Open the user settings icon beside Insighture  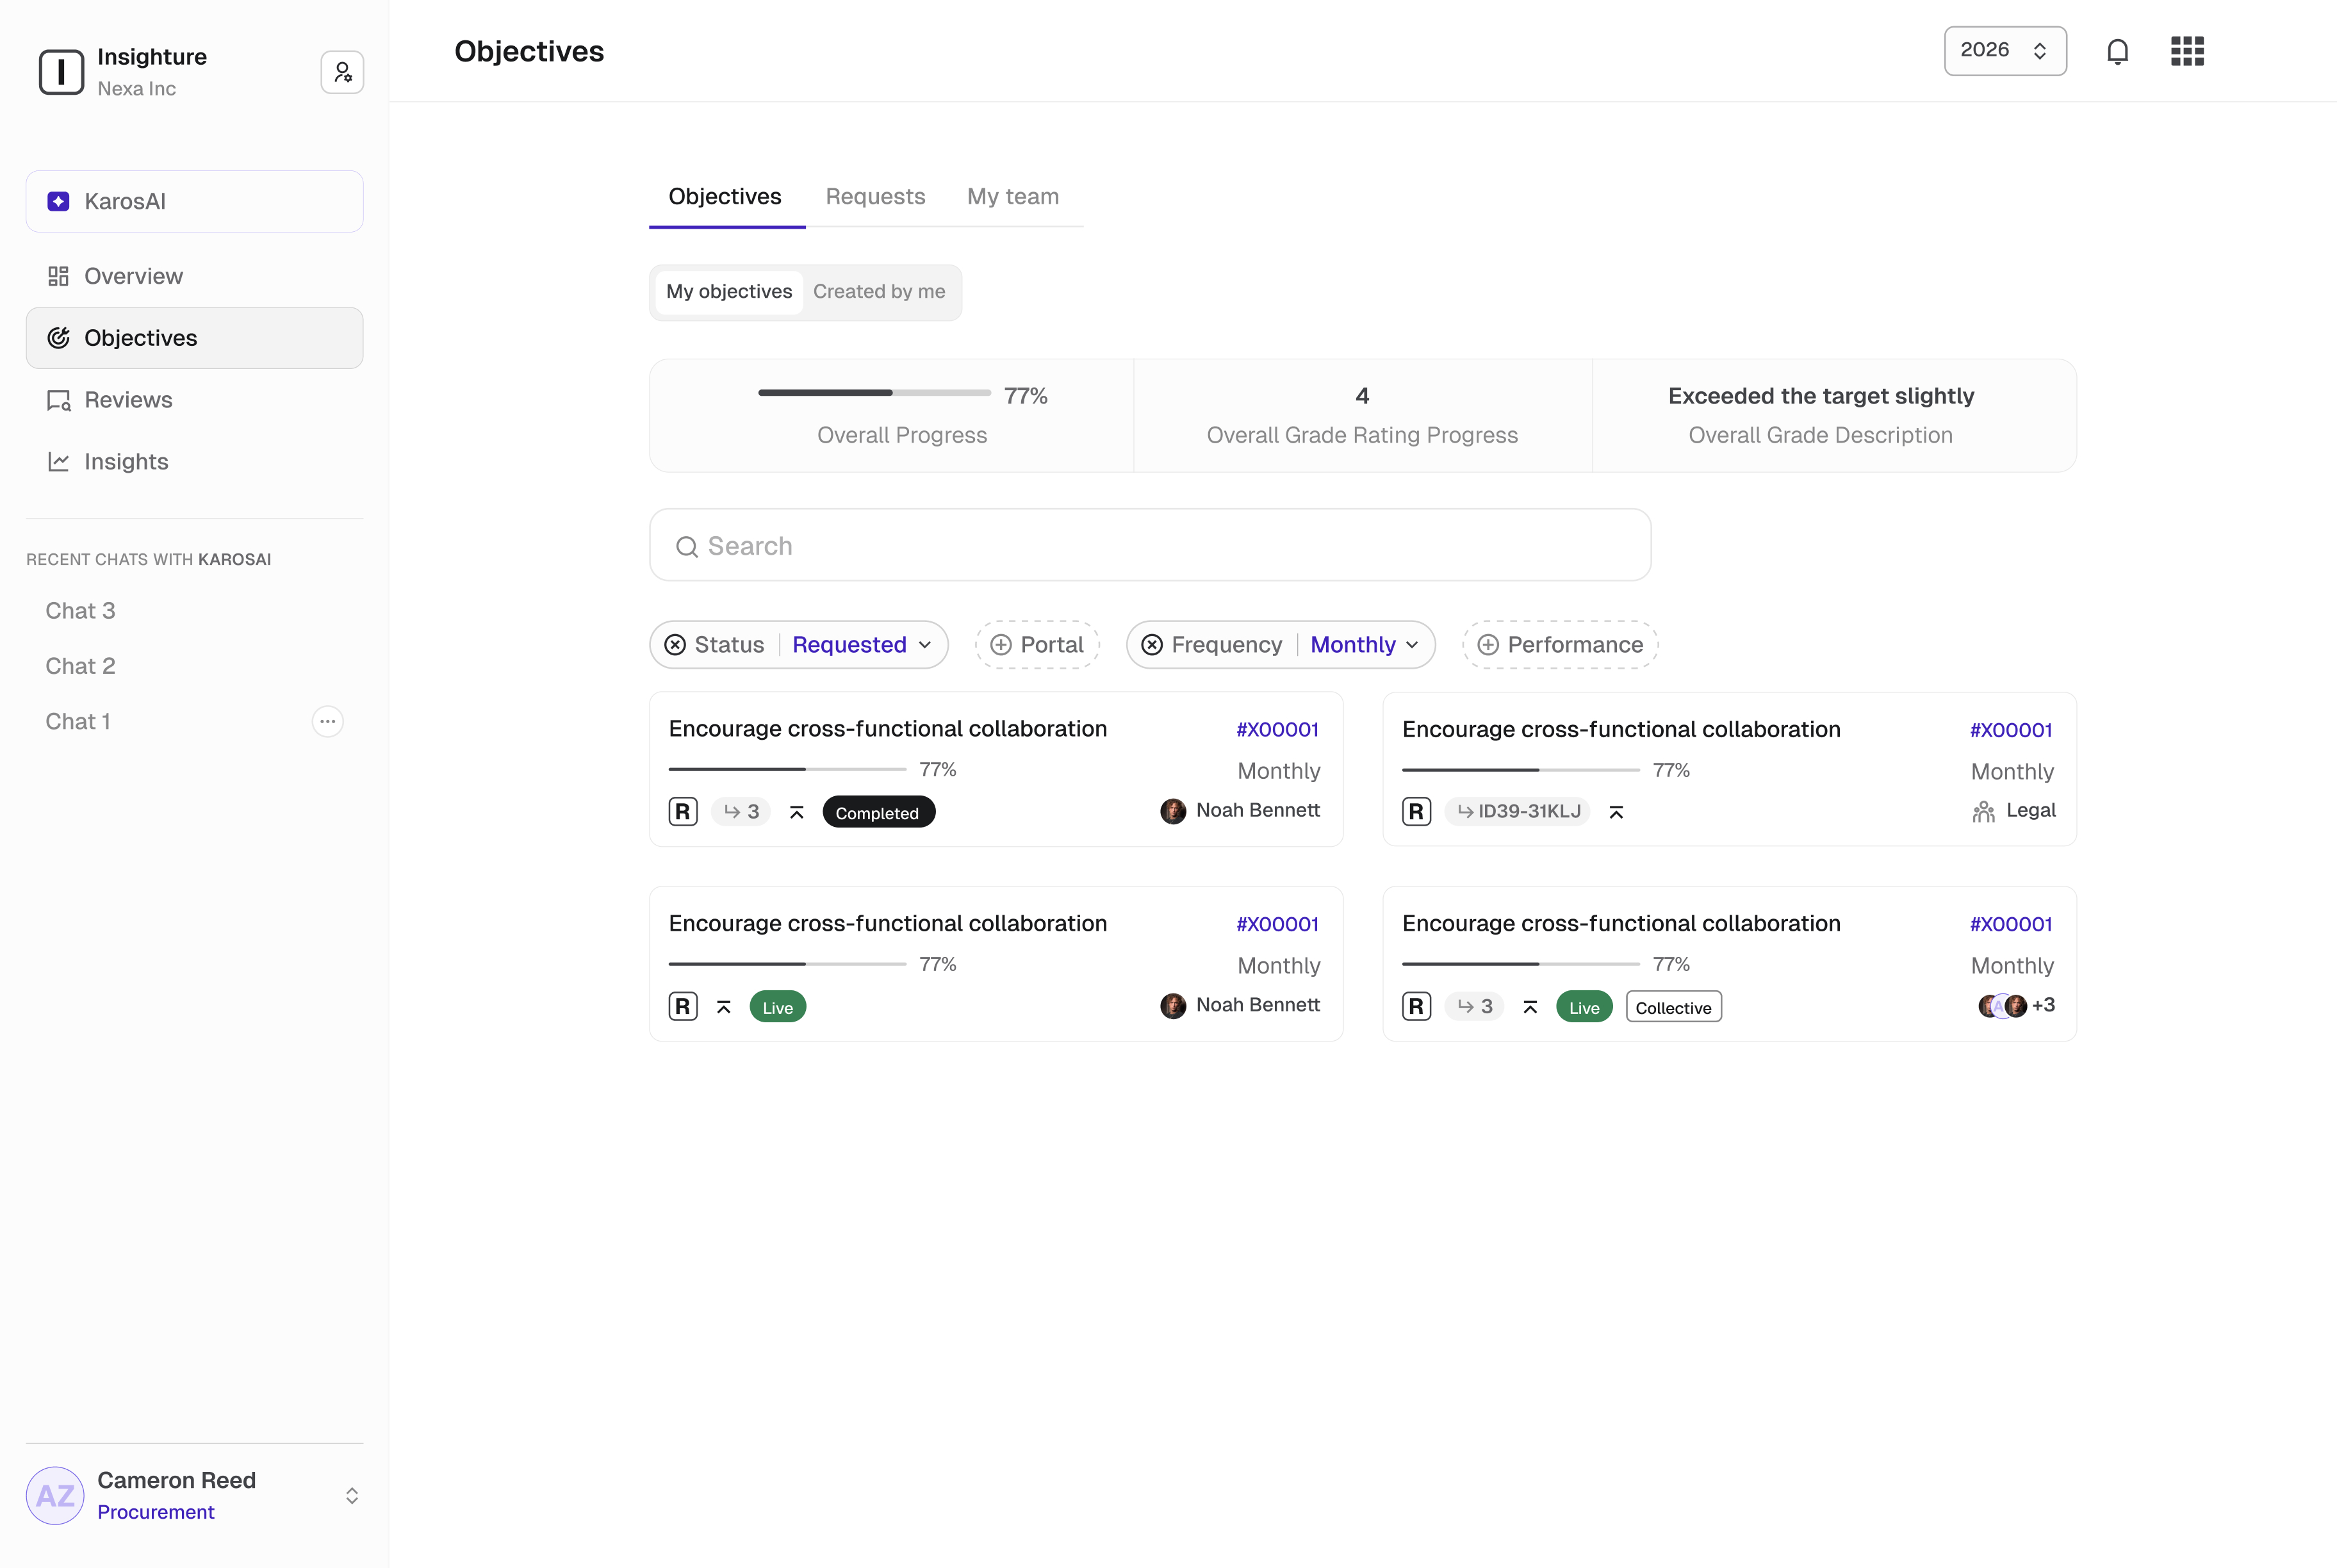click(342, 72)
